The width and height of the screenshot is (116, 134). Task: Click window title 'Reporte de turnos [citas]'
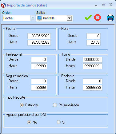27,5
